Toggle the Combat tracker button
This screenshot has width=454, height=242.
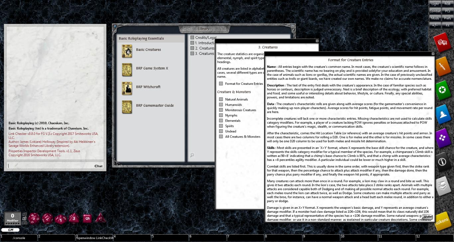(435, 11)
